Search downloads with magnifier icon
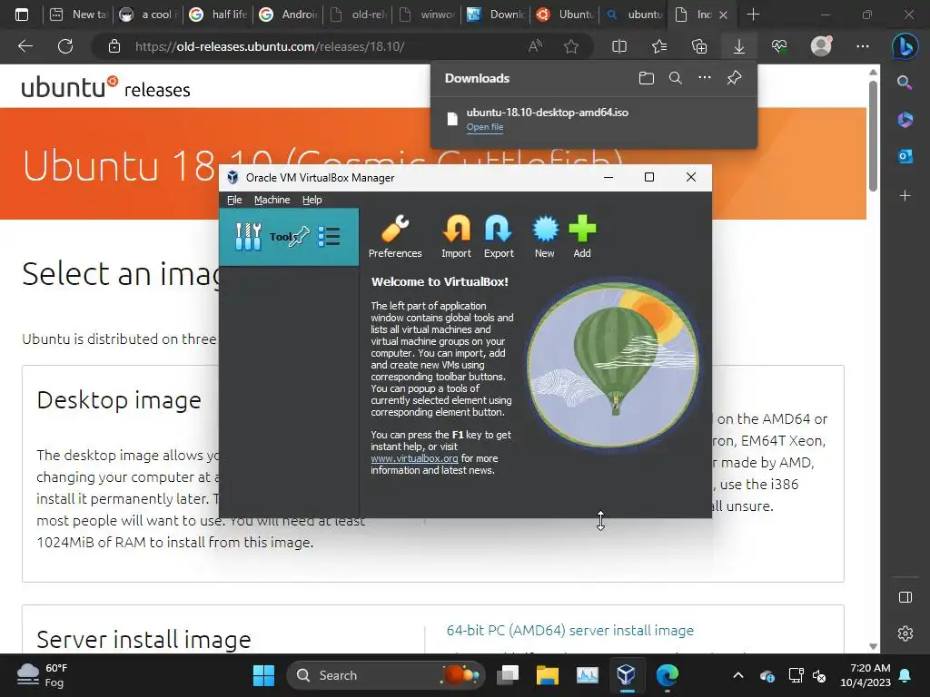930x697 pixels. point(676,78)
